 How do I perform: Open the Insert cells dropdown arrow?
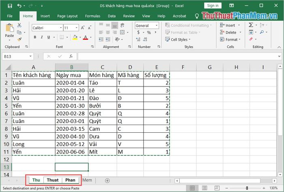pos(239,25)
